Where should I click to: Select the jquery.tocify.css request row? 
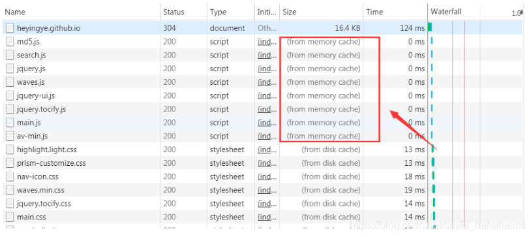[x=262, y=204]
